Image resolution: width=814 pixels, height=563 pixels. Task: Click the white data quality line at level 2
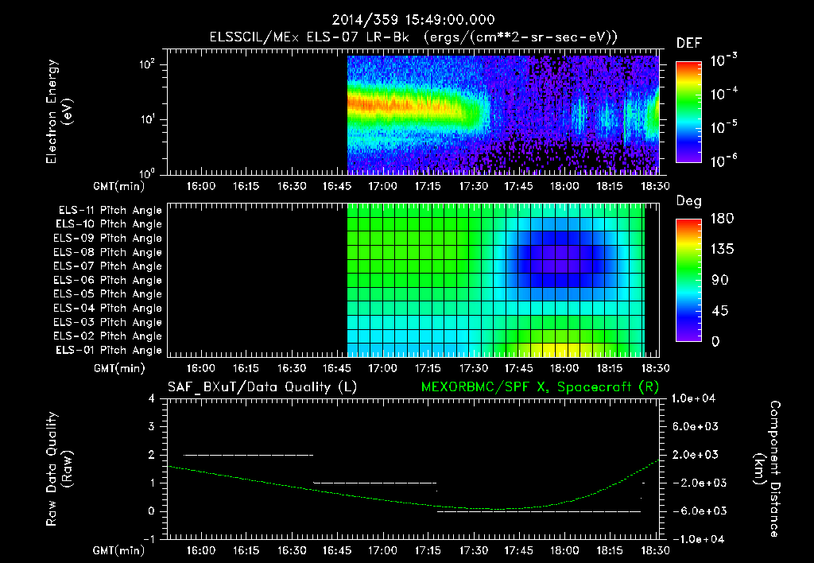tap(249, 455)
